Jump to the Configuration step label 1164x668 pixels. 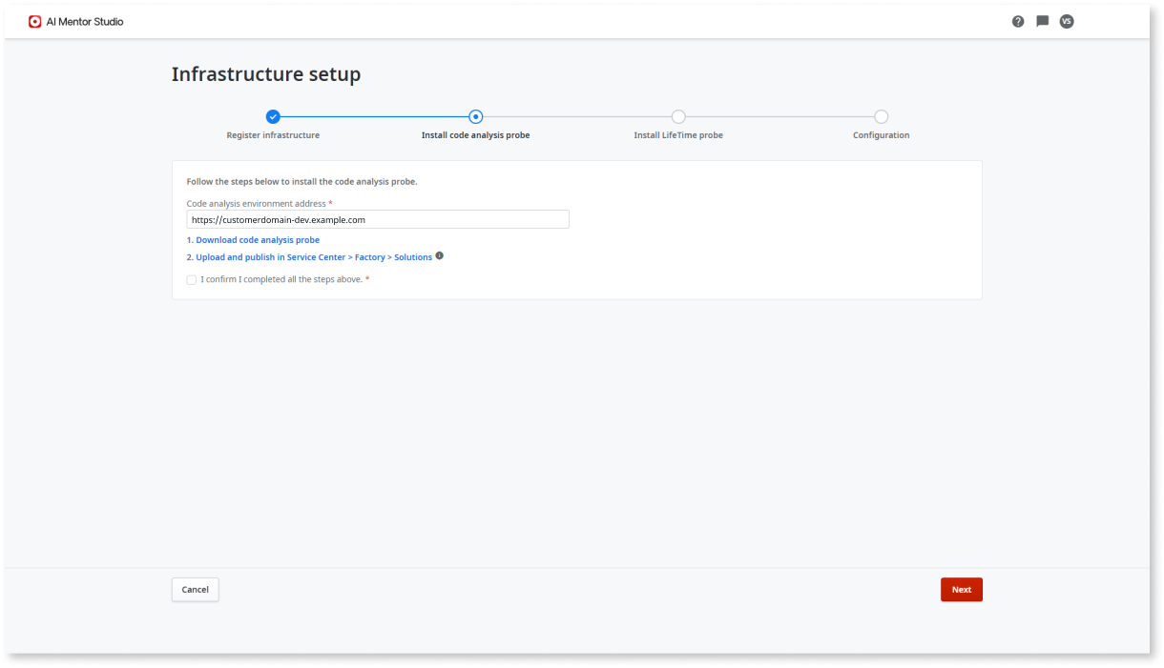pyautogui.click(x=881, y=134)
